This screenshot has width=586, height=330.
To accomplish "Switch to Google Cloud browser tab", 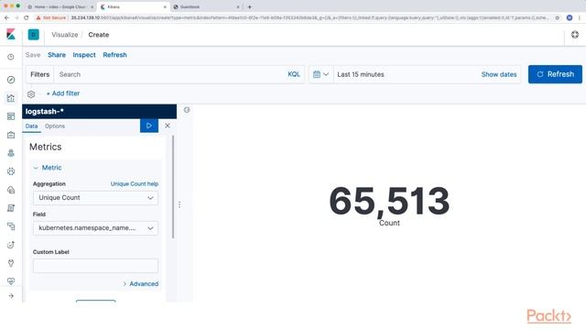I will (x=60, y=6).
